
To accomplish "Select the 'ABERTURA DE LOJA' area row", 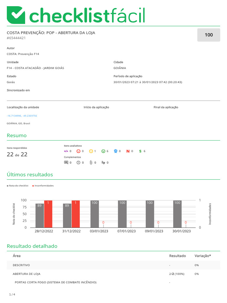I will pyautogui.click(x=27, y=274).
